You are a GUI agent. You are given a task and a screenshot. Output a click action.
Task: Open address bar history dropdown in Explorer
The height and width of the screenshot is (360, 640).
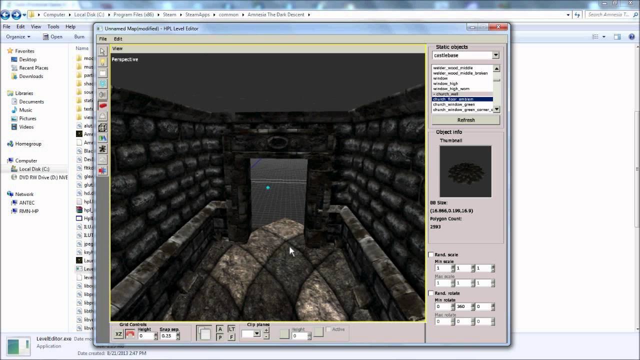(x=568, y=14)
